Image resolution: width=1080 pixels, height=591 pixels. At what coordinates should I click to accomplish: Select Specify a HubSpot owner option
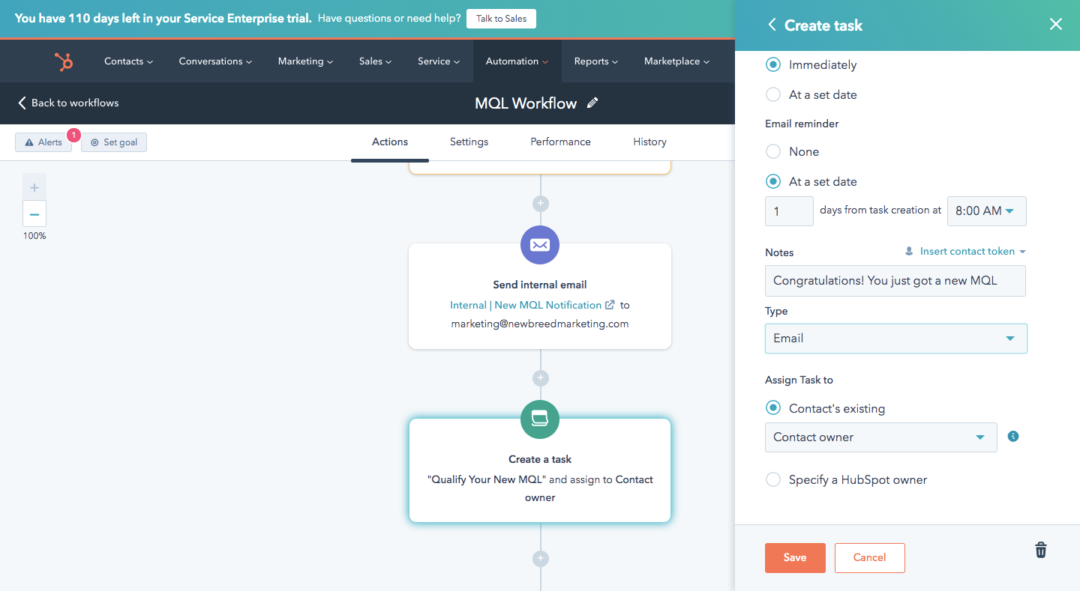point(773,480)
